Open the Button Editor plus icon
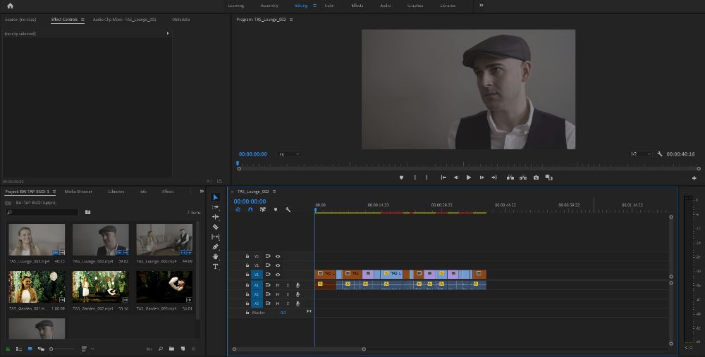 (694, 178)
